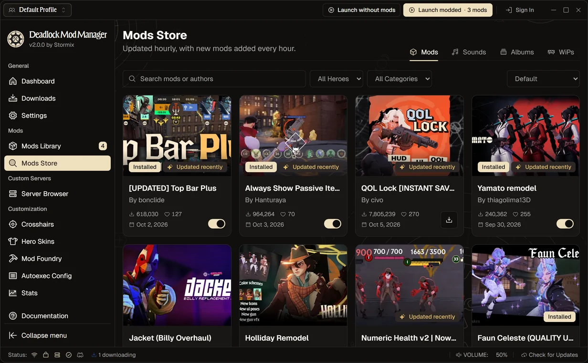Expand the All Categories filter

pyautogui.click(x=399, y=79)
